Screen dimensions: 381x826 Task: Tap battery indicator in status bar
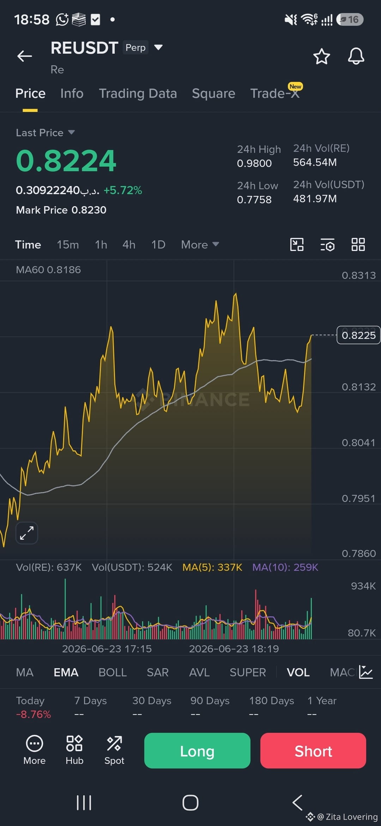(350, 19)
